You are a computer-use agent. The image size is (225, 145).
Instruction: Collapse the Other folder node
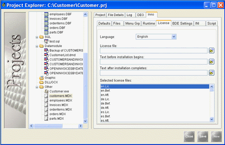37,87
